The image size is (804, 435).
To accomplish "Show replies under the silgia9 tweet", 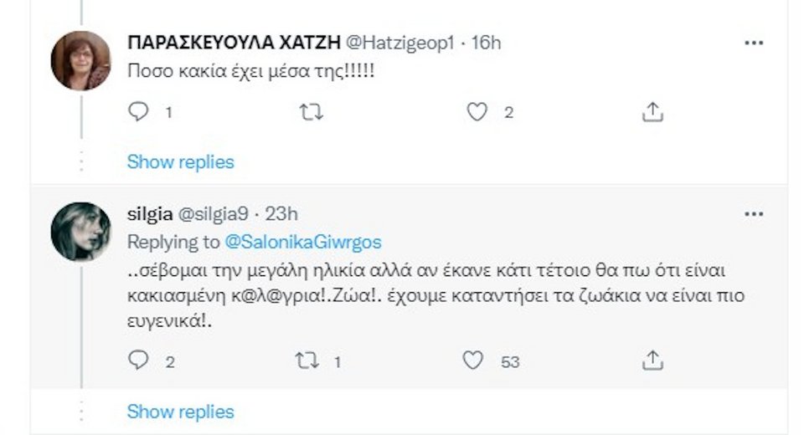I will 180,411.
